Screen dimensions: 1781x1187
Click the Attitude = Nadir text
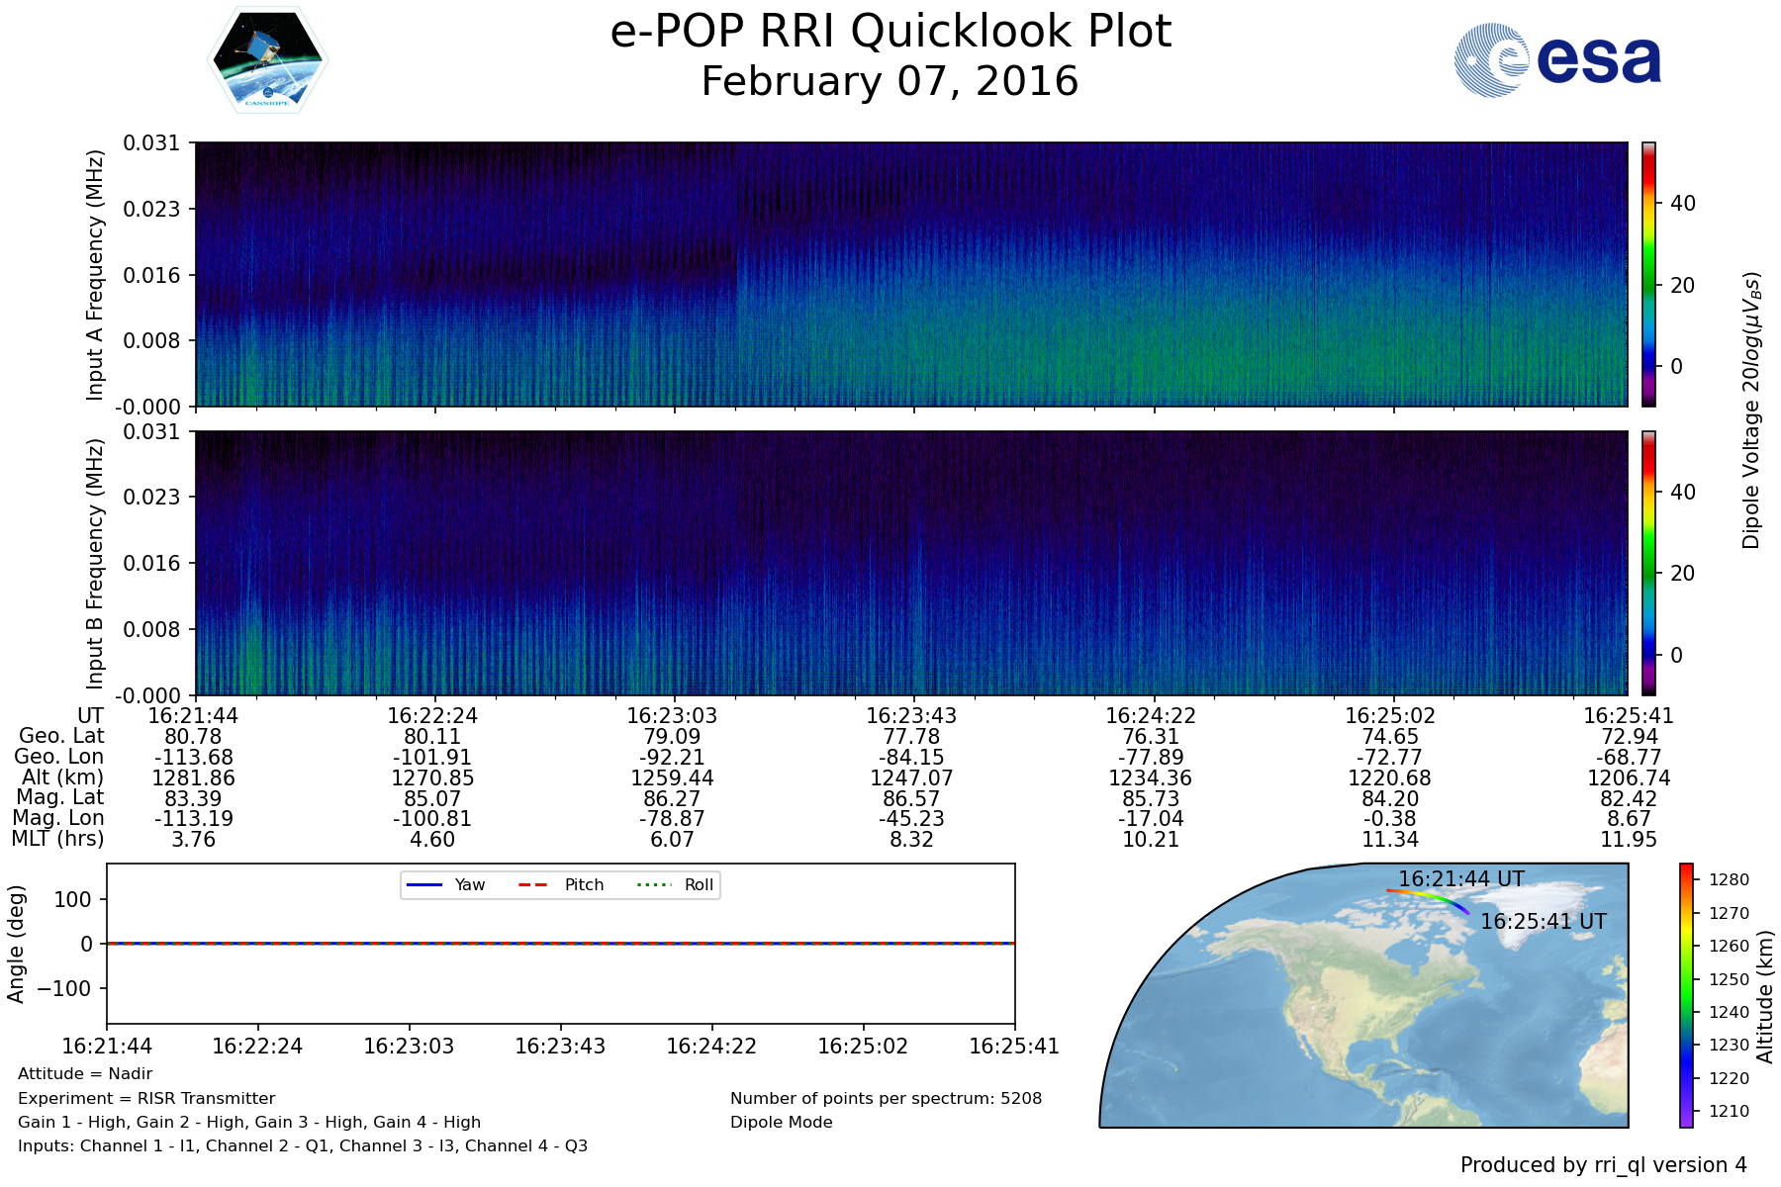85,1073
